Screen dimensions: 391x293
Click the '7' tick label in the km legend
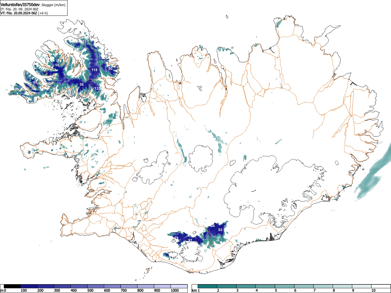click(314, 291)
